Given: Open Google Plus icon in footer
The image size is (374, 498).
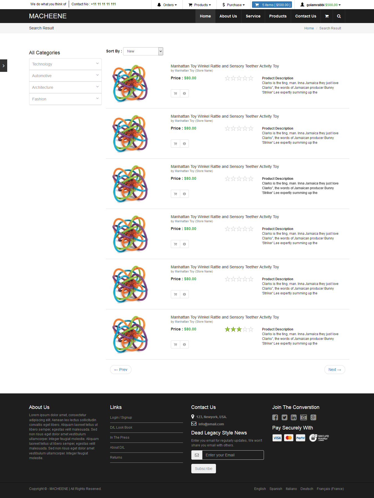Looking at the screenshot, I should (313, 417).
